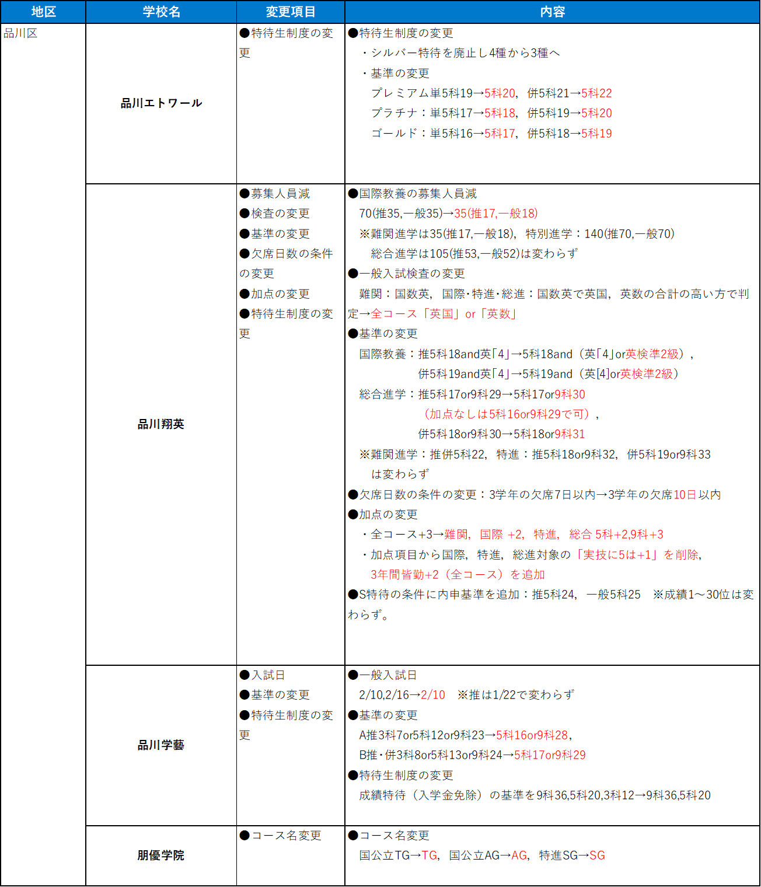Select the school name 朋優学院

(161, 855)
